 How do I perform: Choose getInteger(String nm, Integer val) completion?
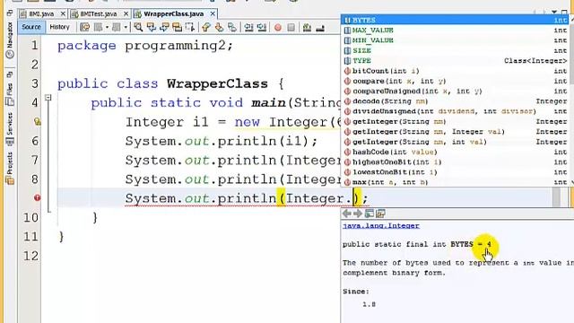[x=455, y=132]
